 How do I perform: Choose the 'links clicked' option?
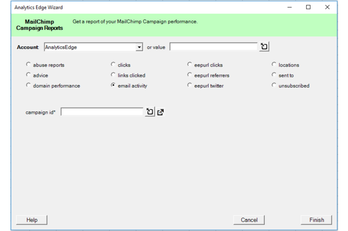click(x=113, y=75)
